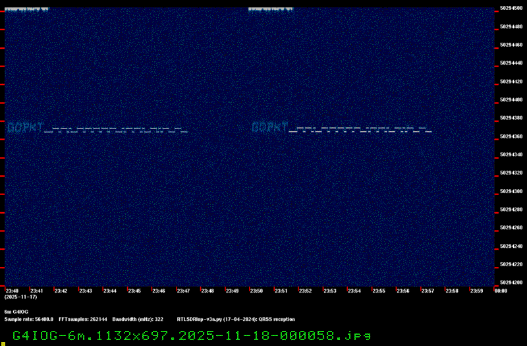Click the green image filename caption
Viewport: 527px width, 346px height.
pyautogui.click(x=191, y=335)
